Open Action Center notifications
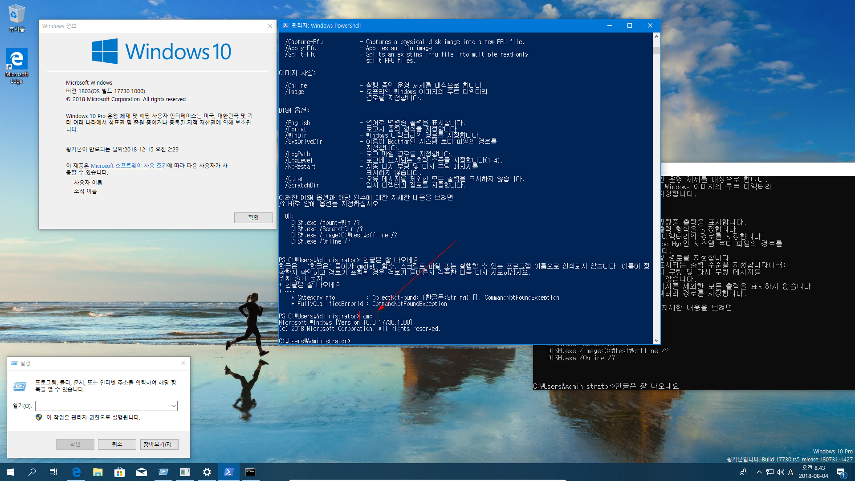 click(x=841, y=472)
